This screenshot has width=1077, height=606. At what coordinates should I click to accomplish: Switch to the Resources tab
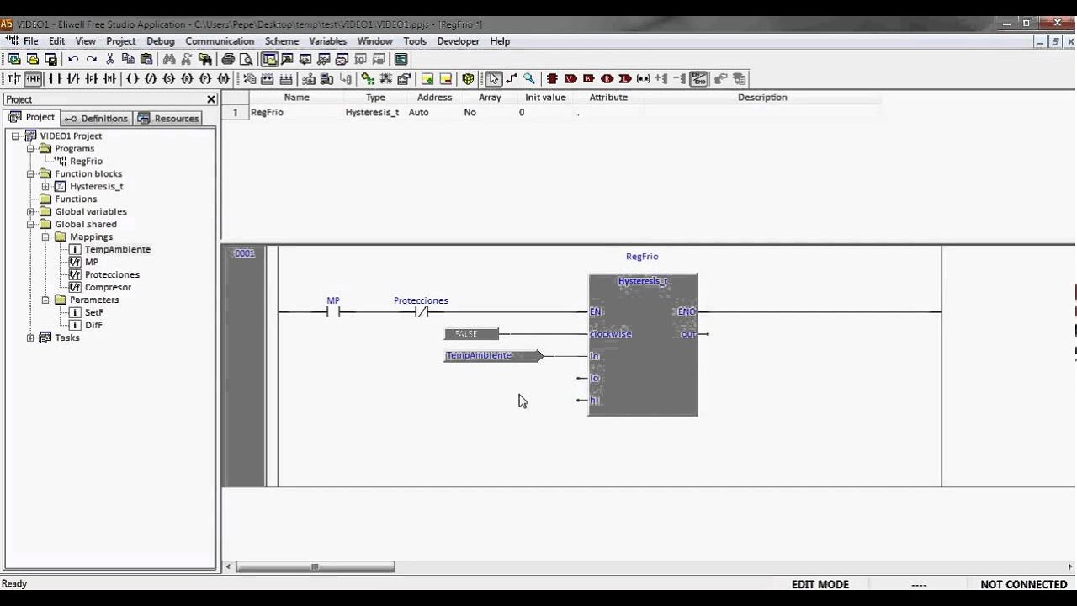(168, 118)
